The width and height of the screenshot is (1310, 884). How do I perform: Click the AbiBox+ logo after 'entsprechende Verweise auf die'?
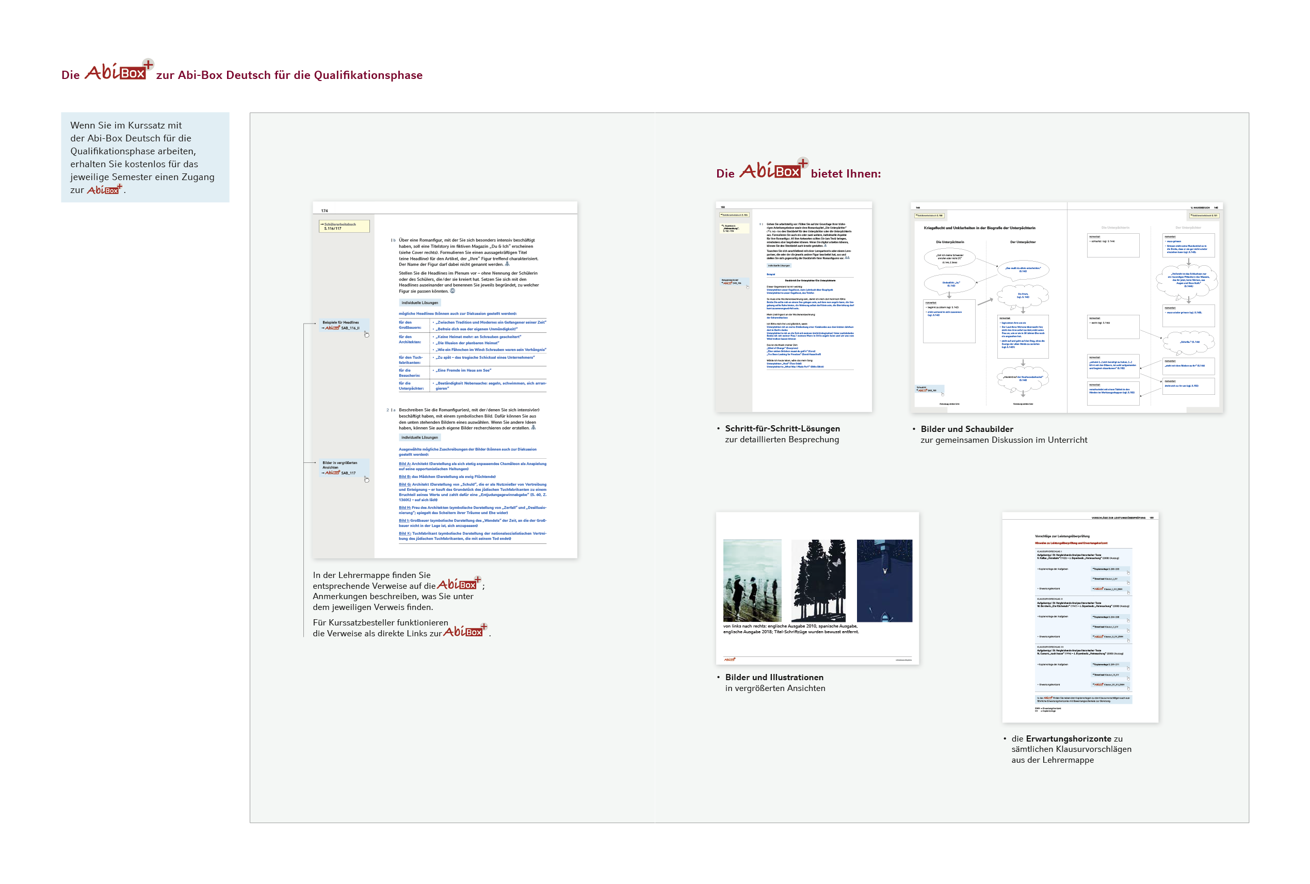point(459,584)
